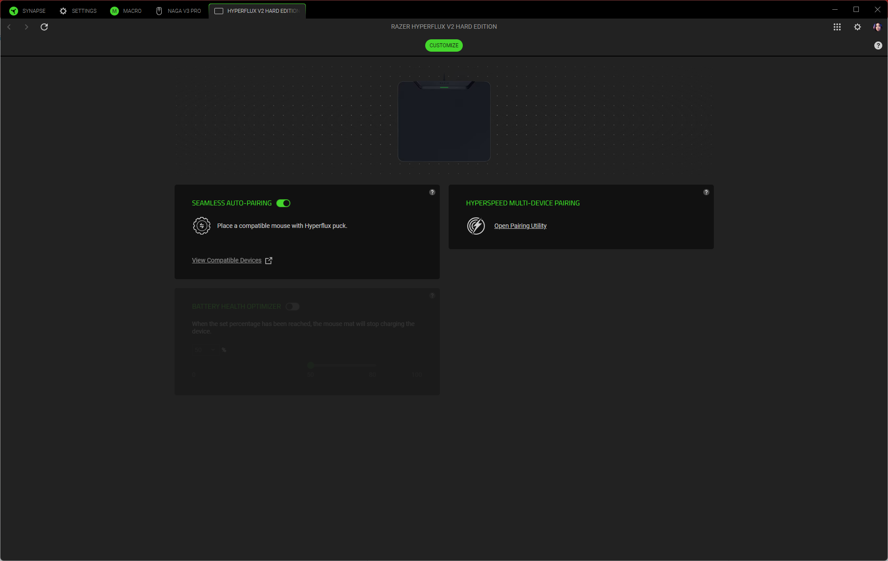Click the Seamless Auto-Pairing heading
This screenshot has width=888, height=561.
(232, 203)
